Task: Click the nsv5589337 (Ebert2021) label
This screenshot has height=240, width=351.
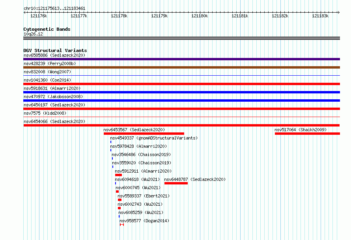Action: 144,196
